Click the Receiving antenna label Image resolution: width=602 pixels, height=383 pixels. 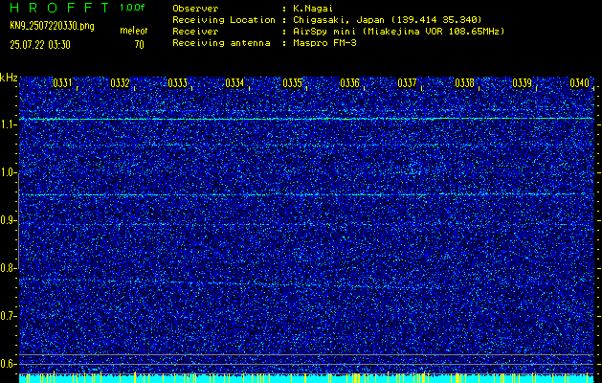[221, 43]
